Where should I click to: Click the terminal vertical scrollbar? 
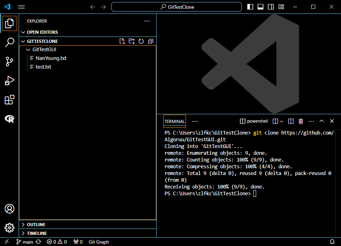point(338,183)
